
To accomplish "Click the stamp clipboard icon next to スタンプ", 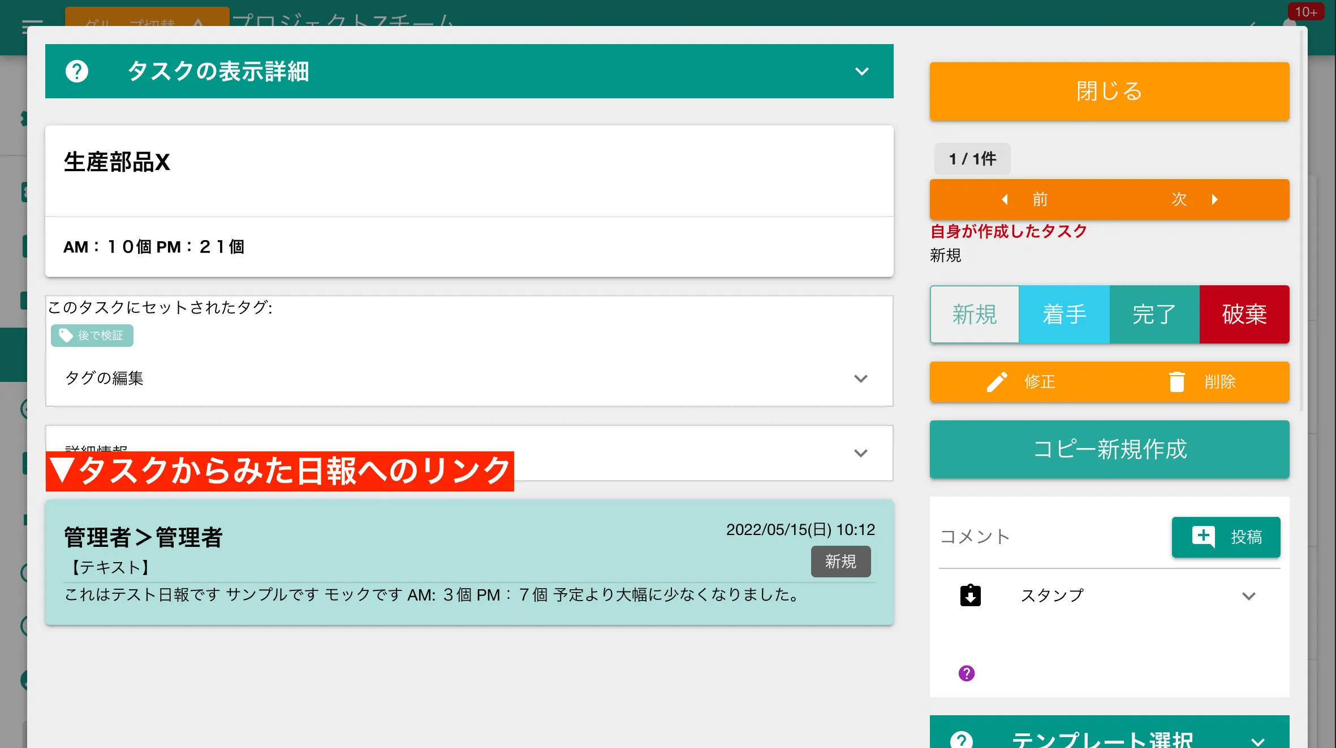I will pyautogui.click(x=971, y=595).
